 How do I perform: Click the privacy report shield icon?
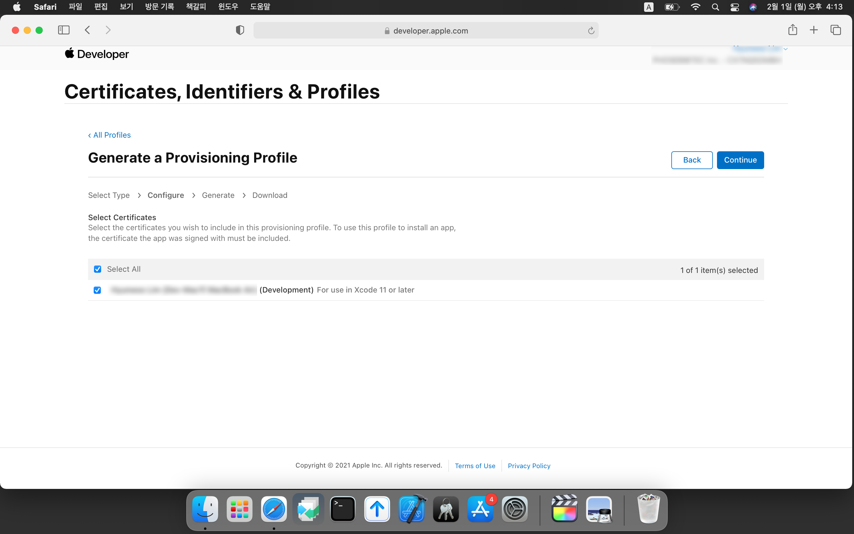tap(240, 30)
